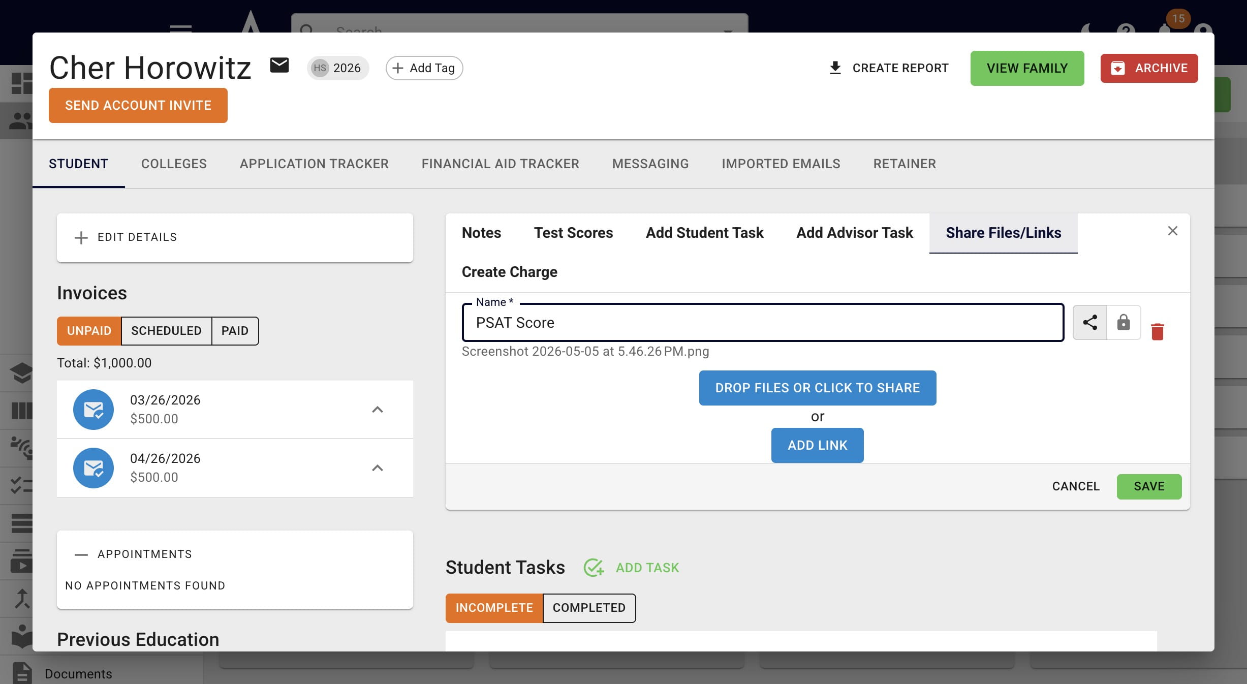Click the green Add Task link
The width and height of the screenshot is (1247, 684).
click(647, 568)
